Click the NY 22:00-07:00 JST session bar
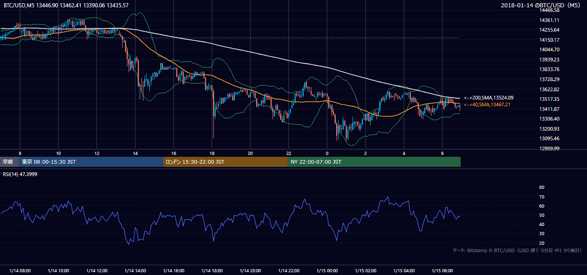Screen dimensions: 587x275 (374, 162)
